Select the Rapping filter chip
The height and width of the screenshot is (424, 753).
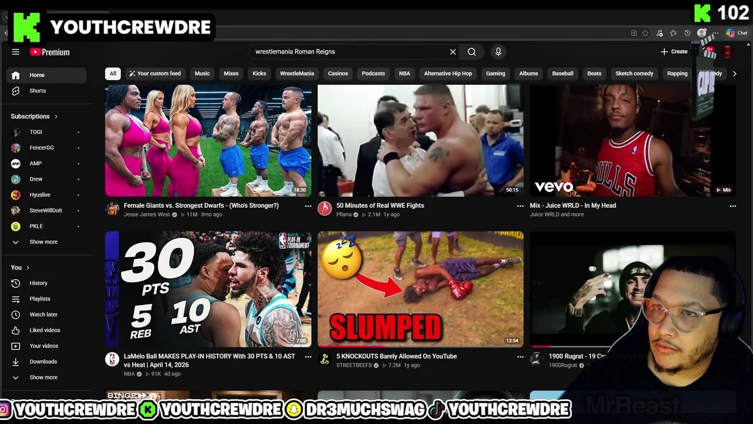[x=677, y=74]
